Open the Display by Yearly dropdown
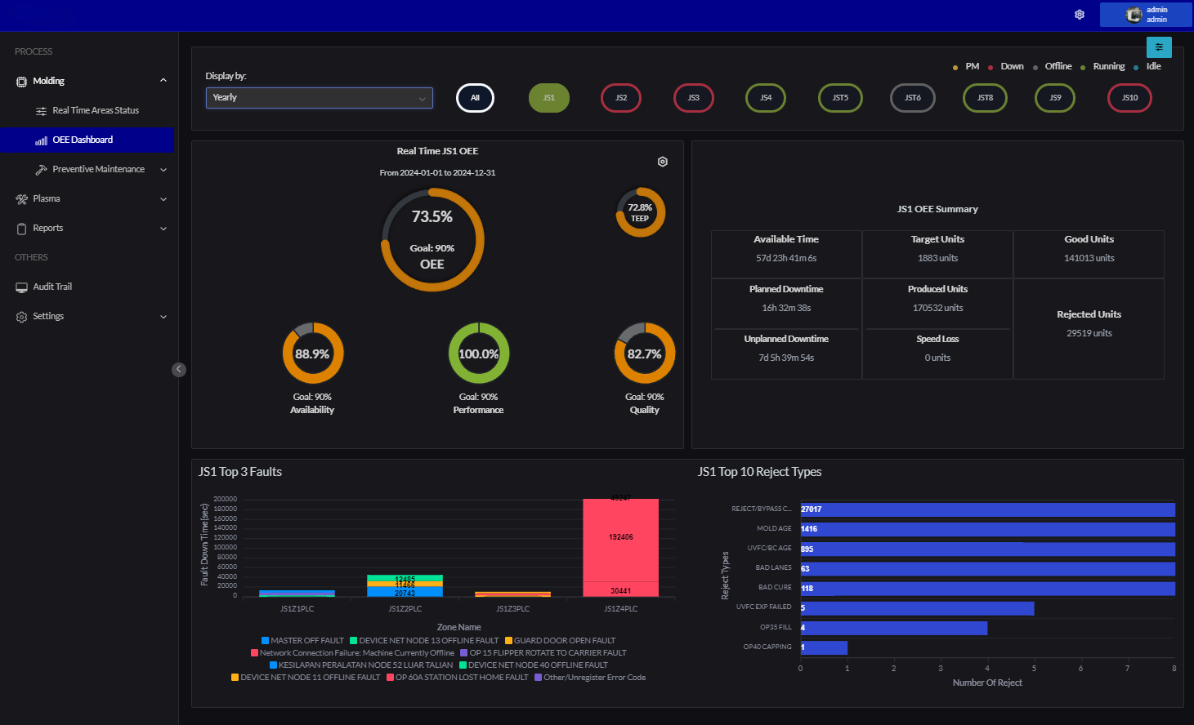 (319, 98)
